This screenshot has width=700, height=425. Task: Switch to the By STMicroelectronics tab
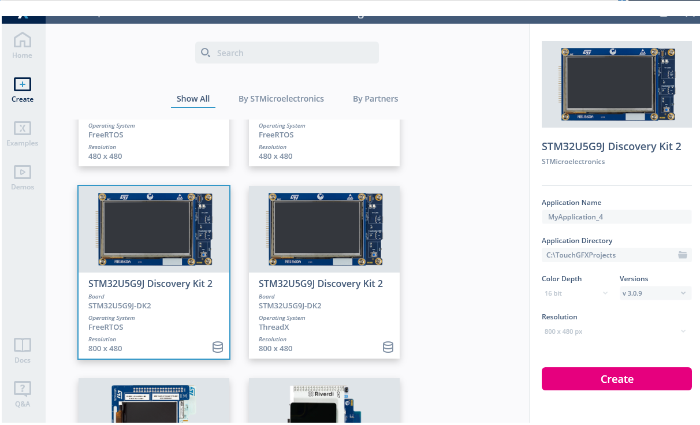pyautogui.click(x=281, y=98)
